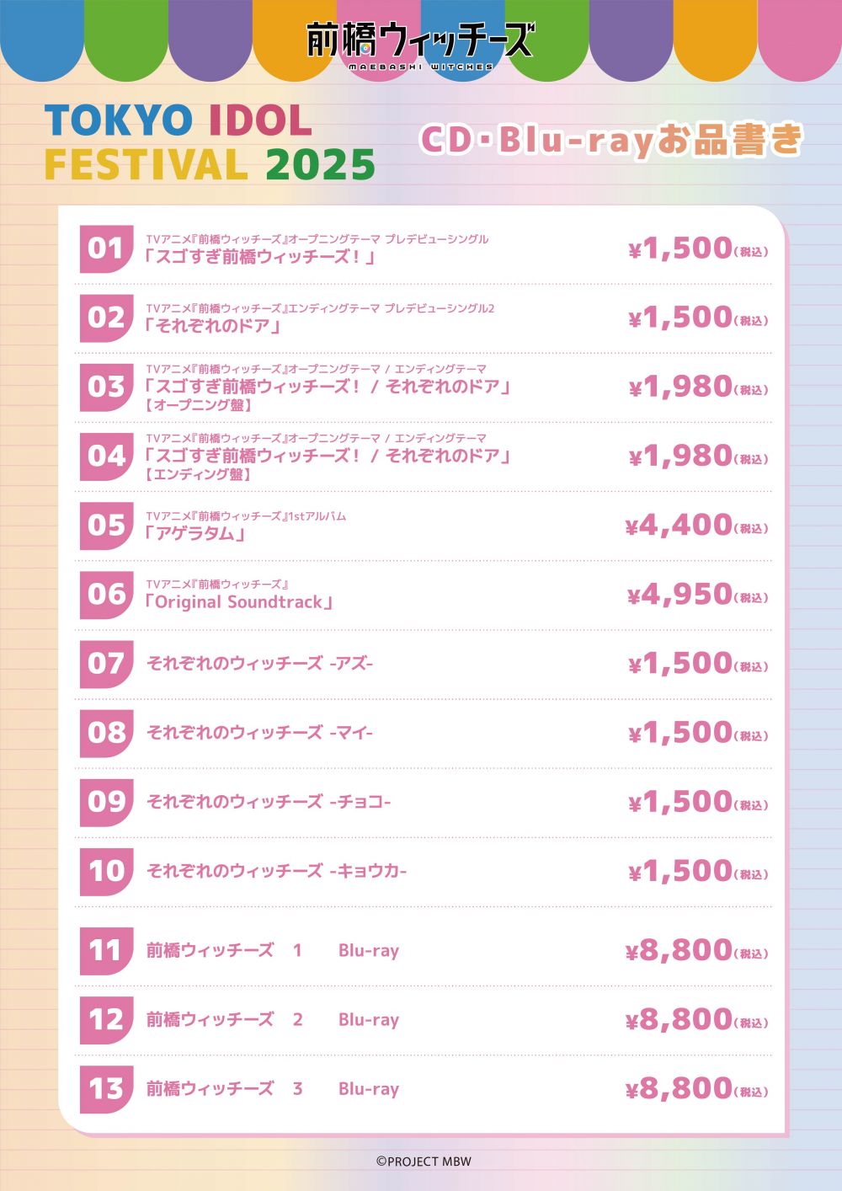Select それぞれのウィッチーズ -キョウカ- entry
Image resolution: width=842 pixels, height=1191 pixels.
click(277, 871)
